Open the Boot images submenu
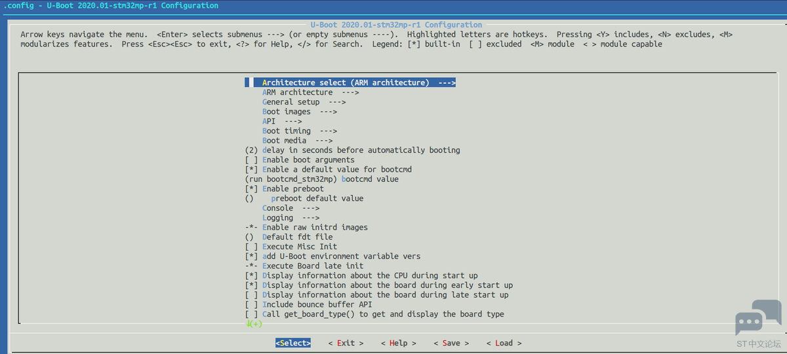 (x=300, y=112)
